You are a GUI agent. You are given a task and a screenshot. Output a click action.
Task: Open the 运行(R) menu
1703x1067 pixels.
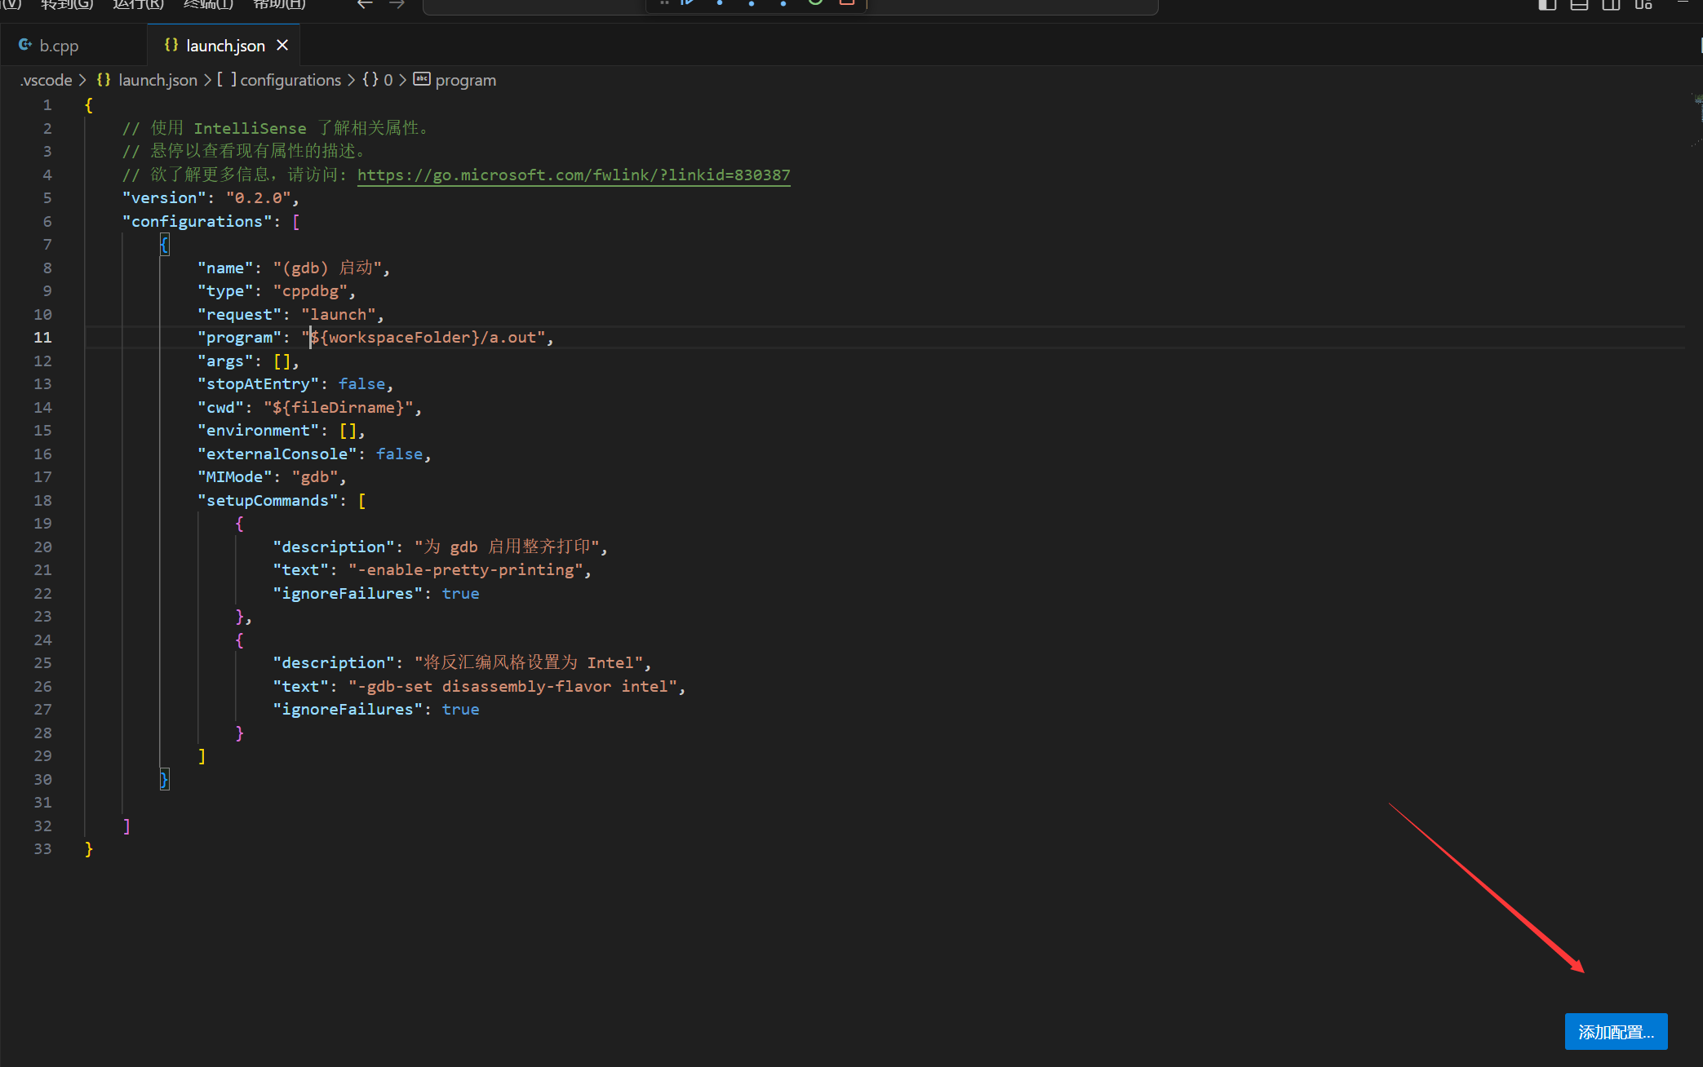tap(138, 5)
